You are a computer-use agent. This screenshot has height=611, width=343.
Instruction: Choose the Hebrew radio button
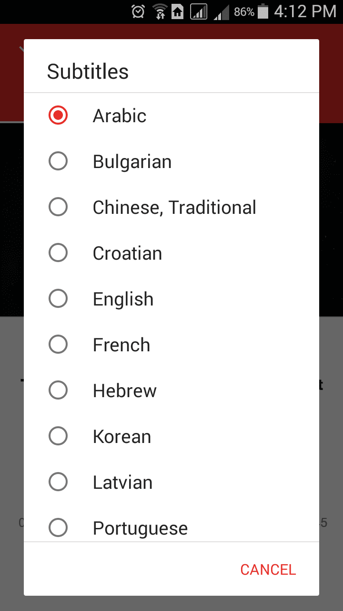pyautogui.click(x=58, y=390)
